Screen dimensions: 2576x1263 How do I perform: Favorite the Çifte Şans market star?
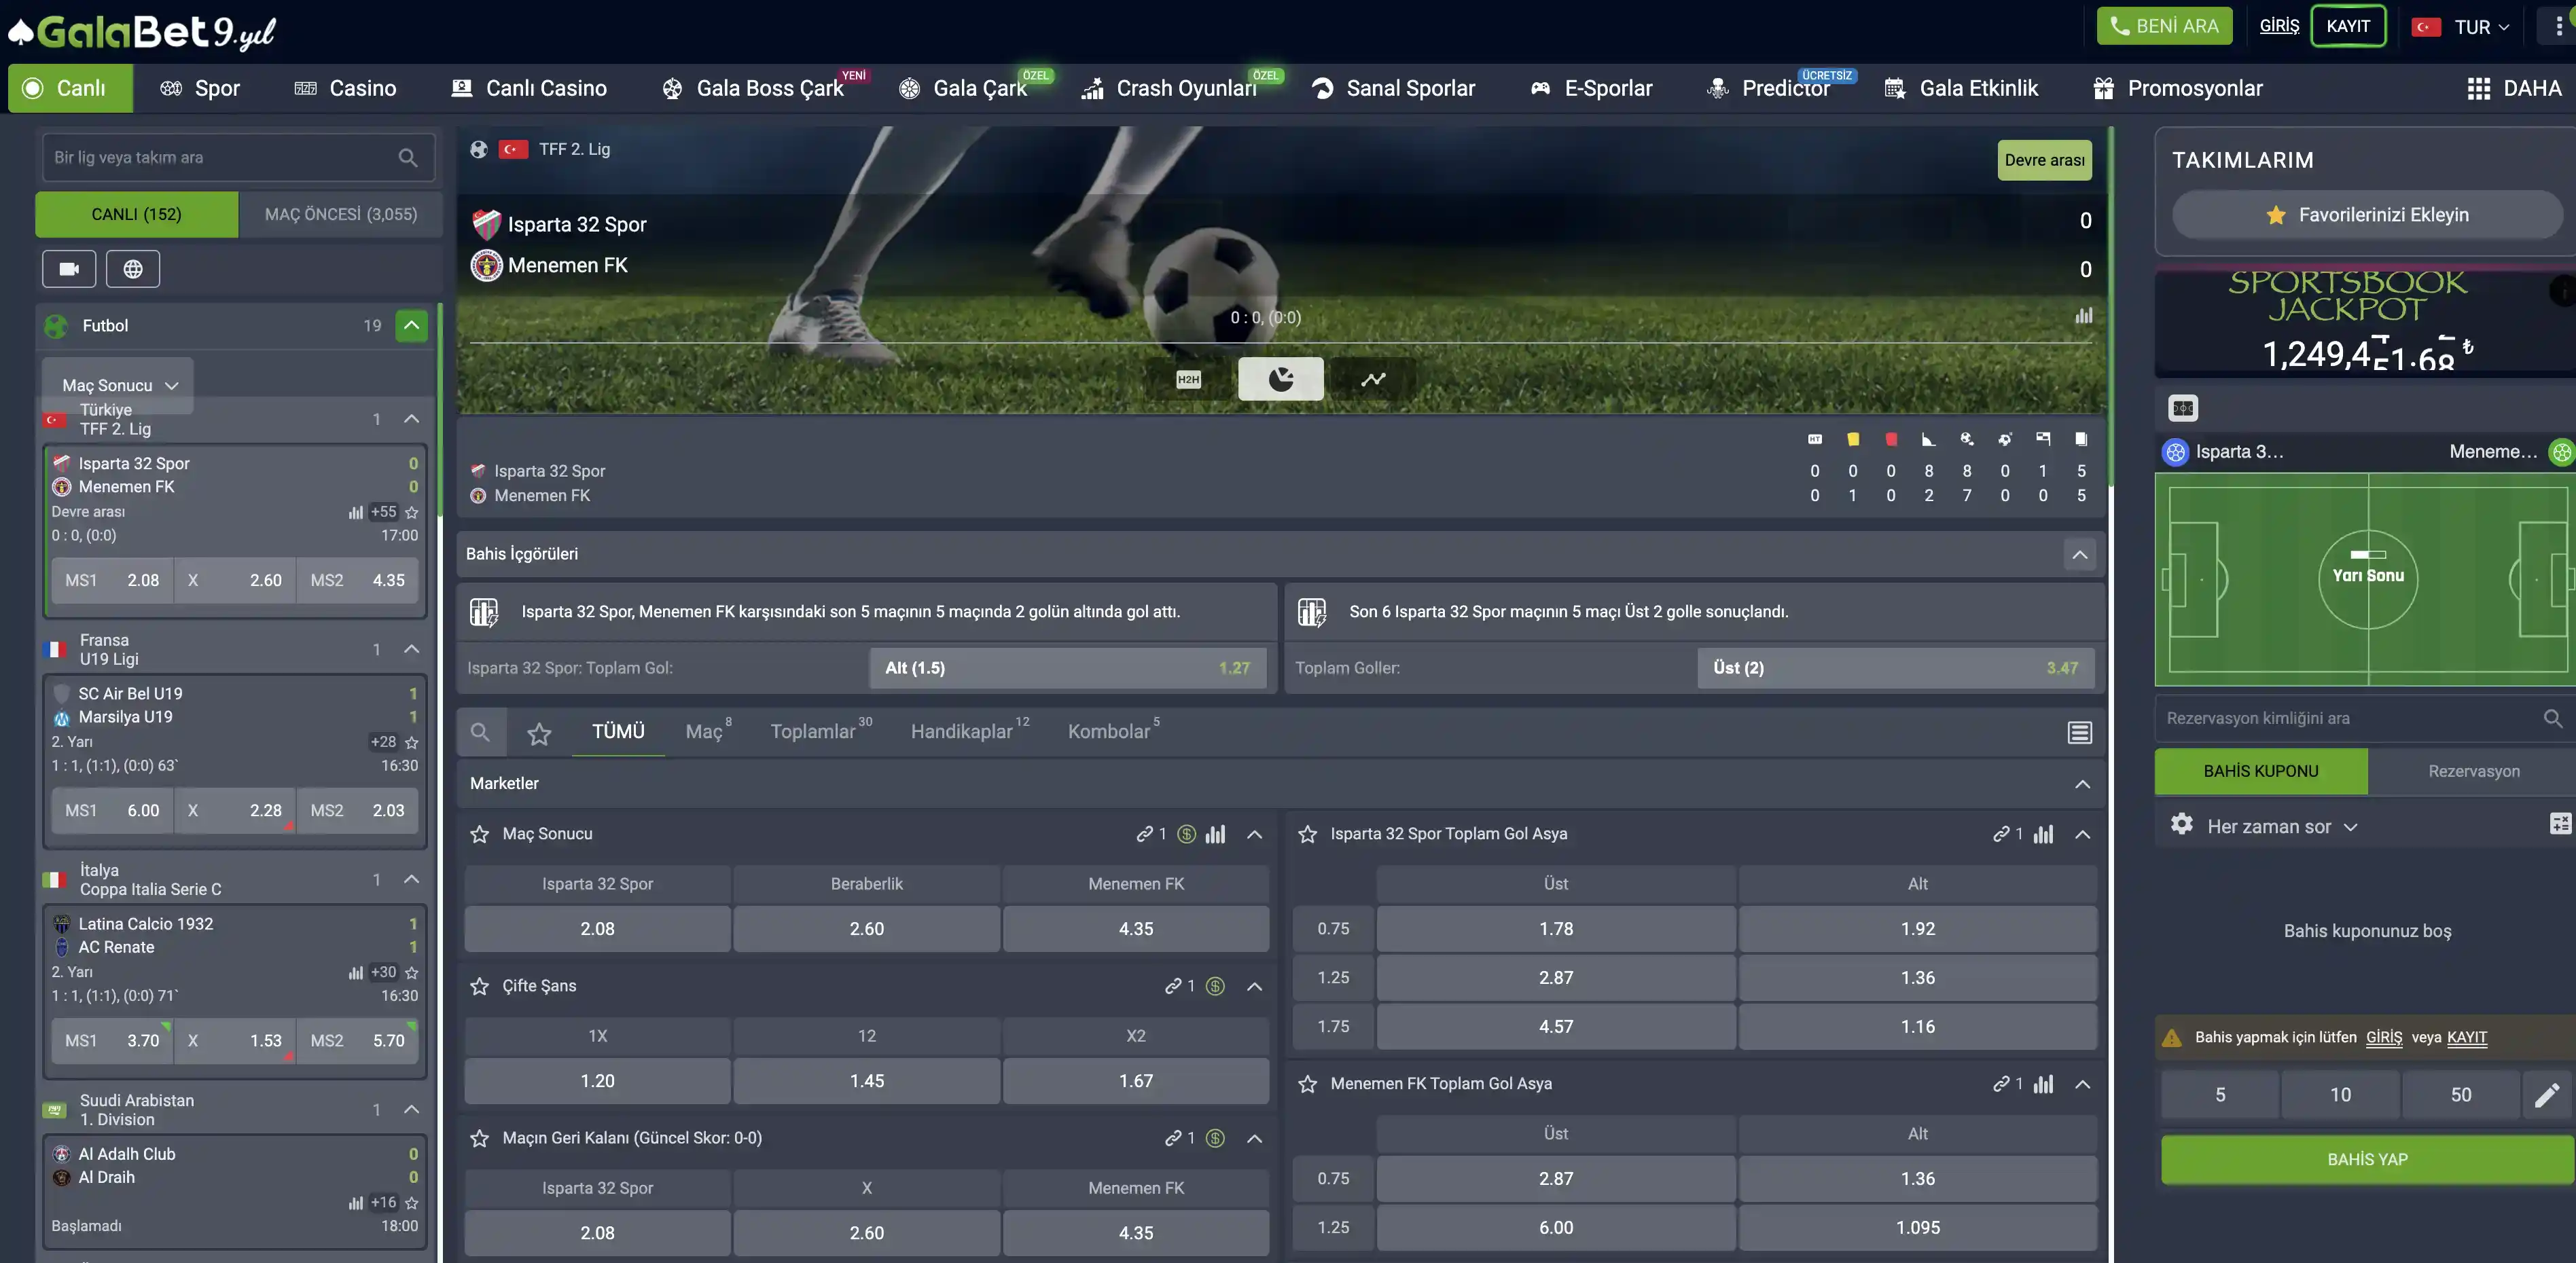point(480,985)
